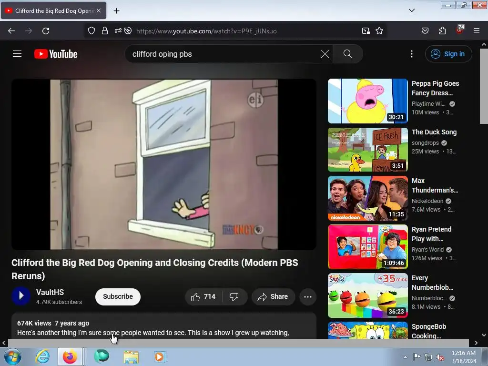Image resolution: width=488 pixels, height=366 pixels.
Task: Launch Internet Explorer from taskbar
Action: point(42,356)
